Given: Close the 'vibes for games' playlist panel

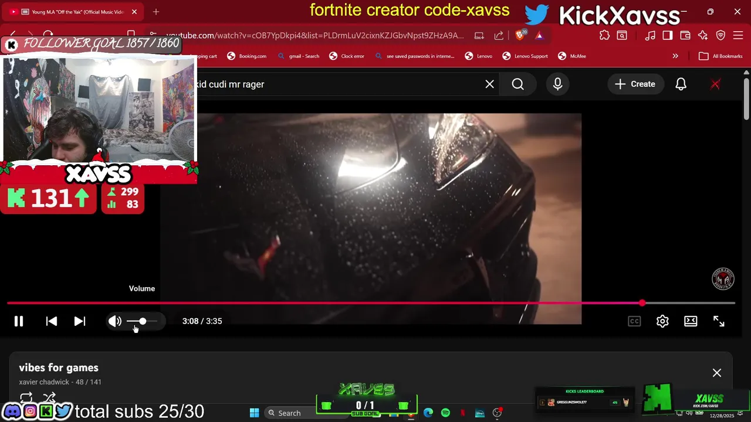Looking at the screenshot, I should (717, 373).
